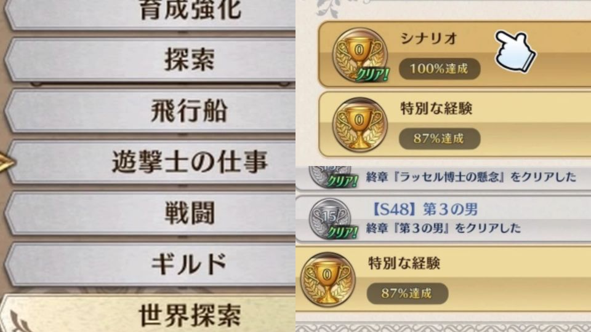Image resolution: width=591 pixels, height=332 pixels.
Task: Open the 飛行船 menu entry
Action: coord(151,111)
